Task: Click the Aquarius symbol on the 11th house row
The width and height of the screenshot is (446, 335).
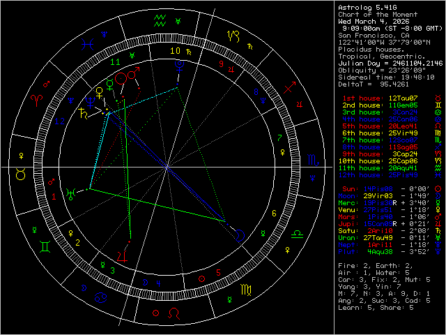Action: tap(438, 168)
